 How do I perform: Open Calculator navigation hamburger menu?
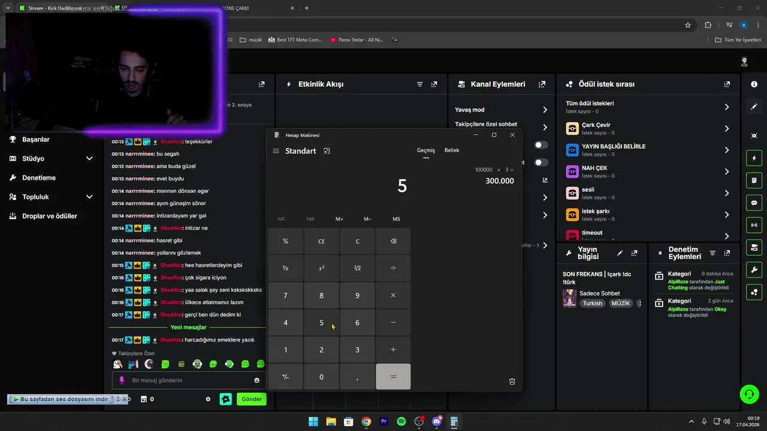tap(276, 151)
